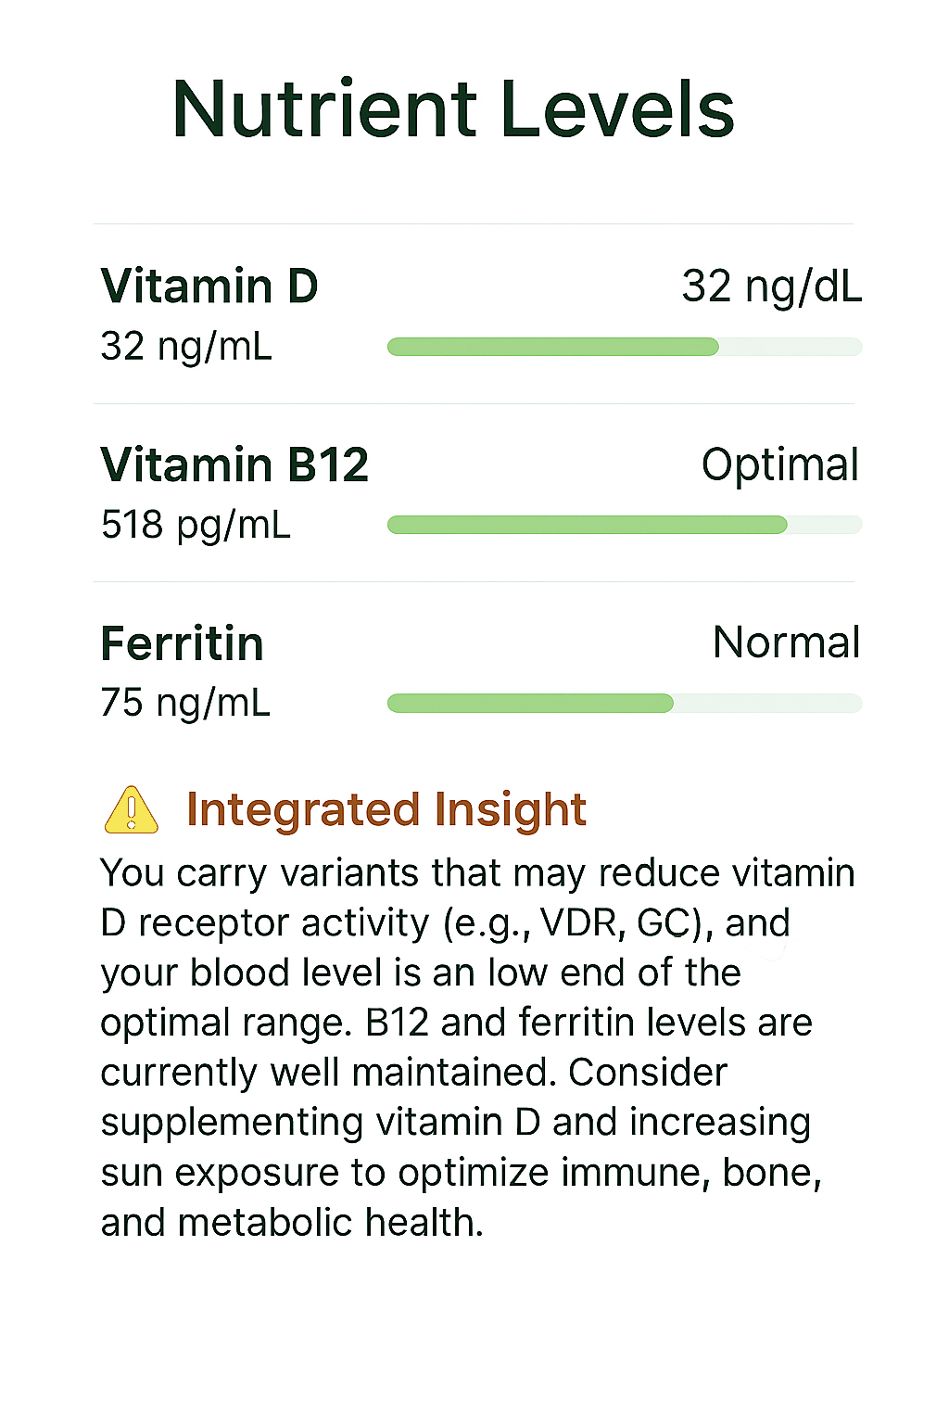
Task: Click the Integrated Insight heading
Action: pyautogui.click(x=386, y=809)
